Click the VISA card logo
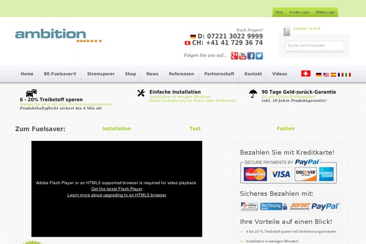 click(x=281, y=174)
